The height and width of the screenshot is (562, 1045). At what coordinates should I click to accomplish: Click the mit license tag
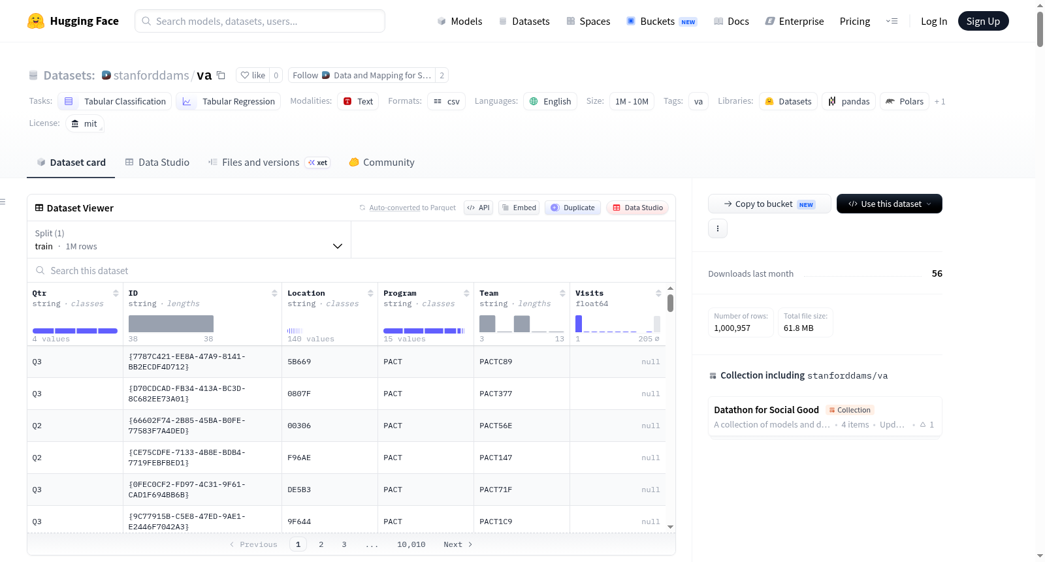(85, 123)
